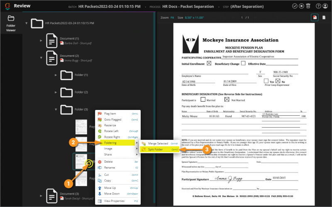
Task: Open the Foldering submenu entry
Action: click(x=118, y=143)
